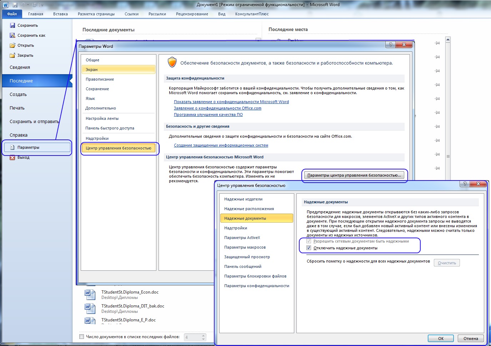Image resolution: width=491 pixels, height=346 pixels.
Task: Click the Redo icon in Quick Access Toolbar
Action: [x=35, y=5]
